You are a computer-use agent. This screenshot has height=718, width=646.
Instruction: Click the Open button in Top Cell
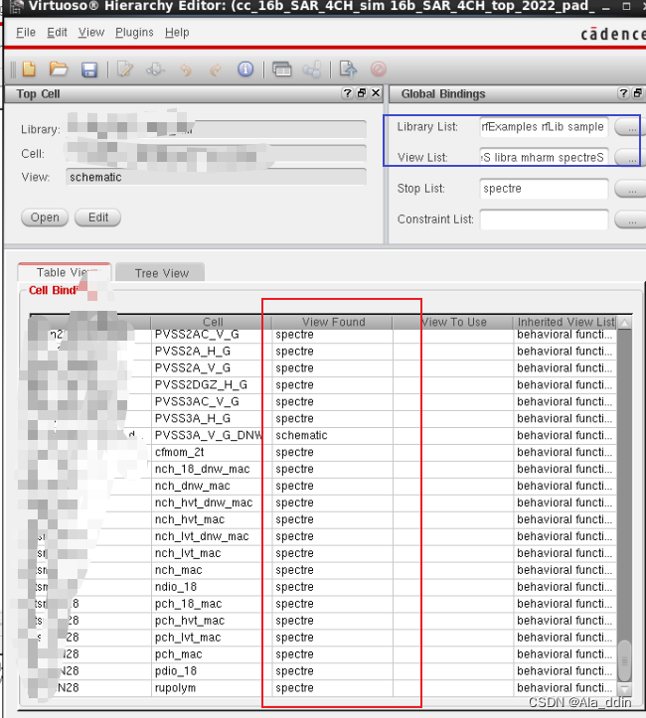(x=45, y=217)
